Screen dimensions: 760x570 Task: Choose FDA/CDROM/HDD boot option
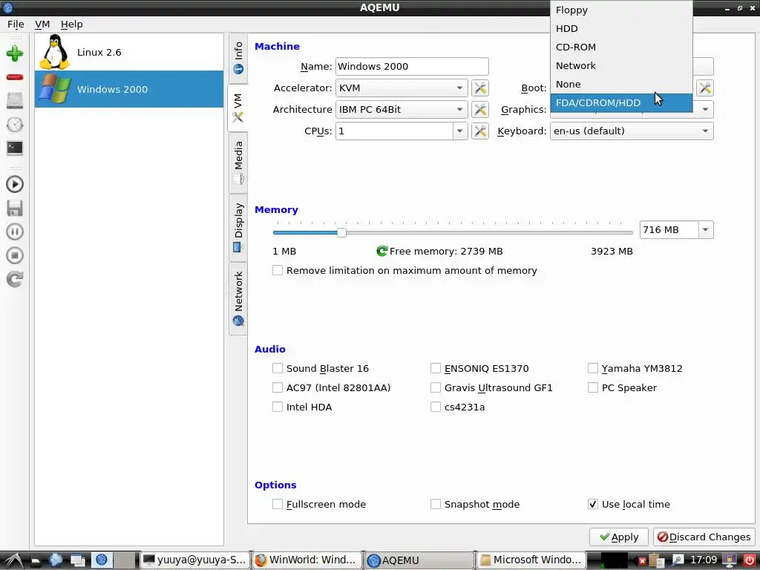pyautogui.click(x=621, y=102)
